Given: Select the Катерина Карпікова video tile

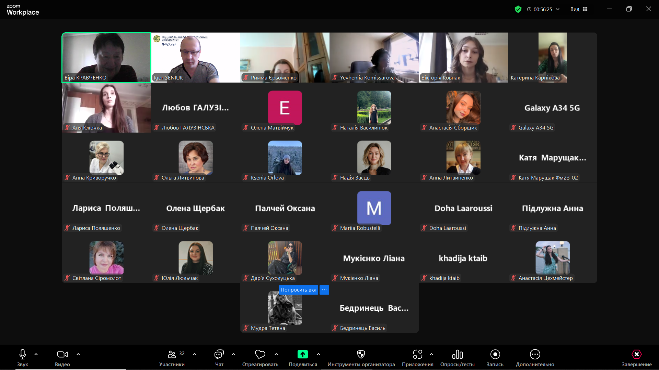Looking at the screenshot, I should click(x=553, y=58).
